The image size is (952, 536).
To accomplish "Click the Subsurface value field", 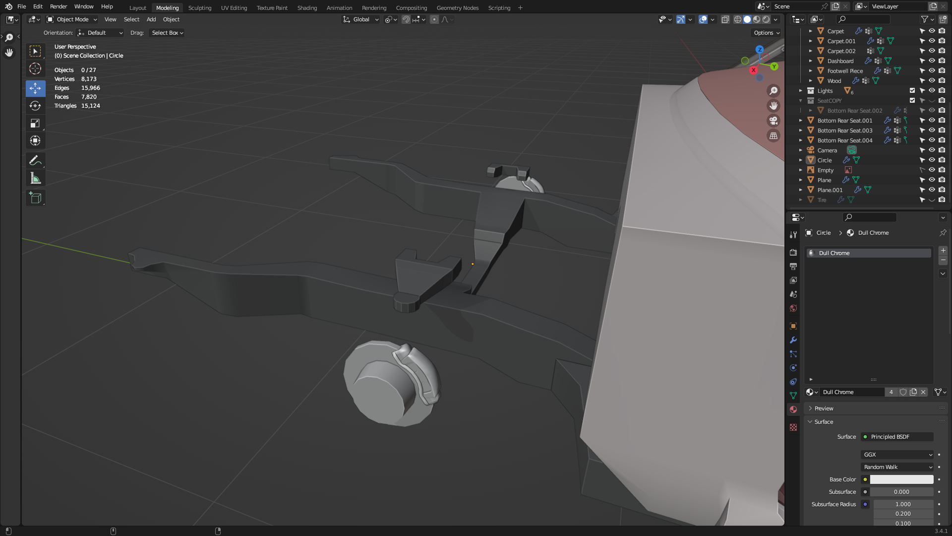I will click(901, 492).
